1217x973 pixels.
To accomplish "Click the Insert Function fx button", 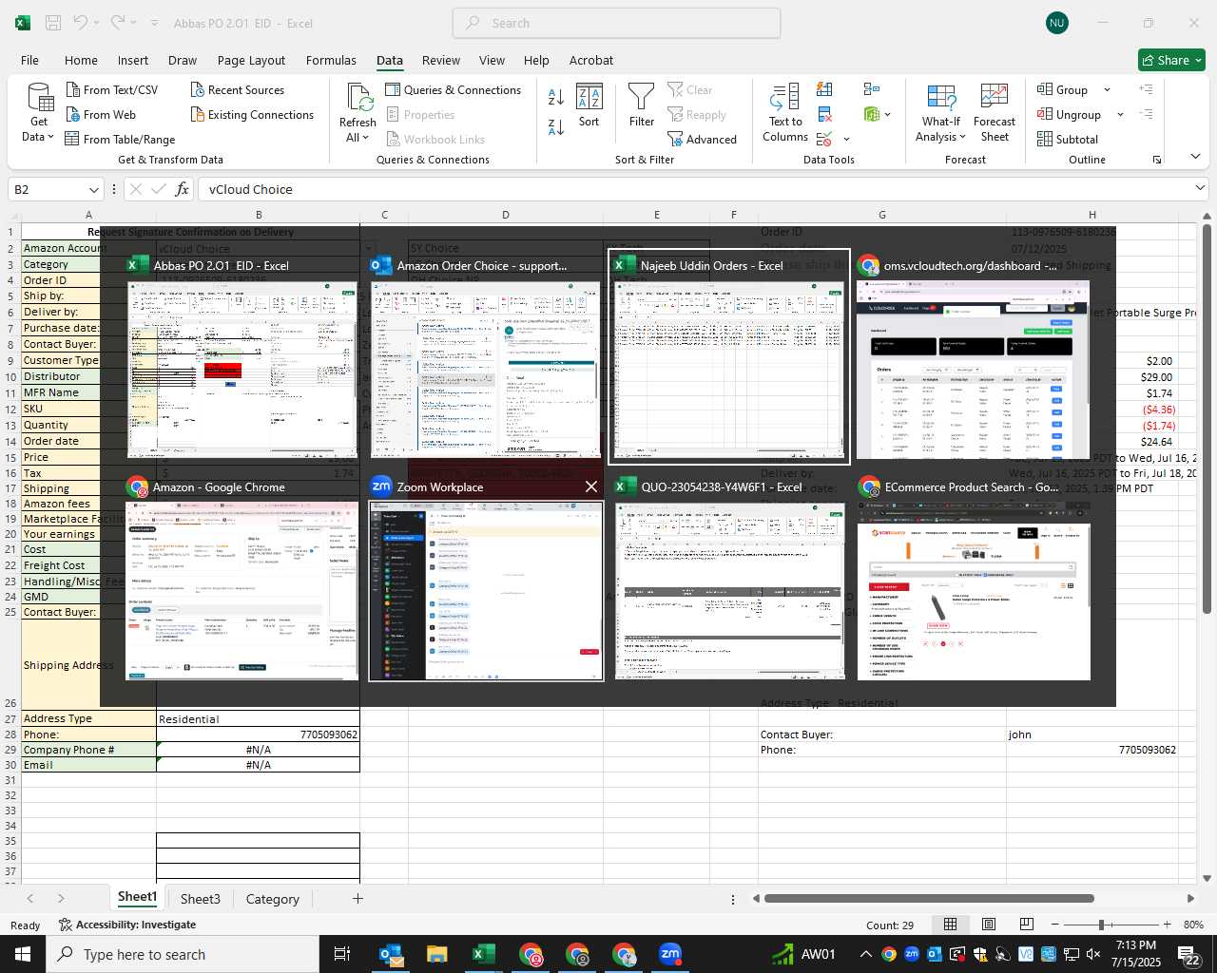I will coord(182,189).
